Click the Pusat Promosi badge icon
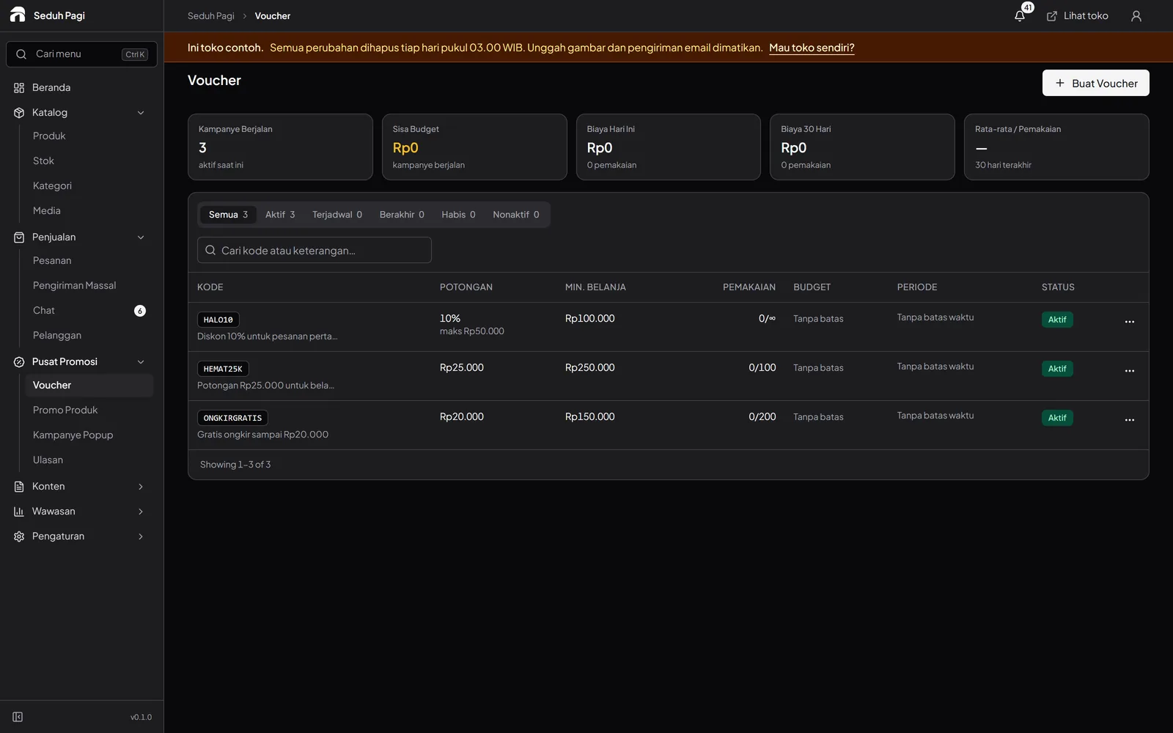Image resolution: width=1173 pixels, height=733 pixels. coord(19,362)
